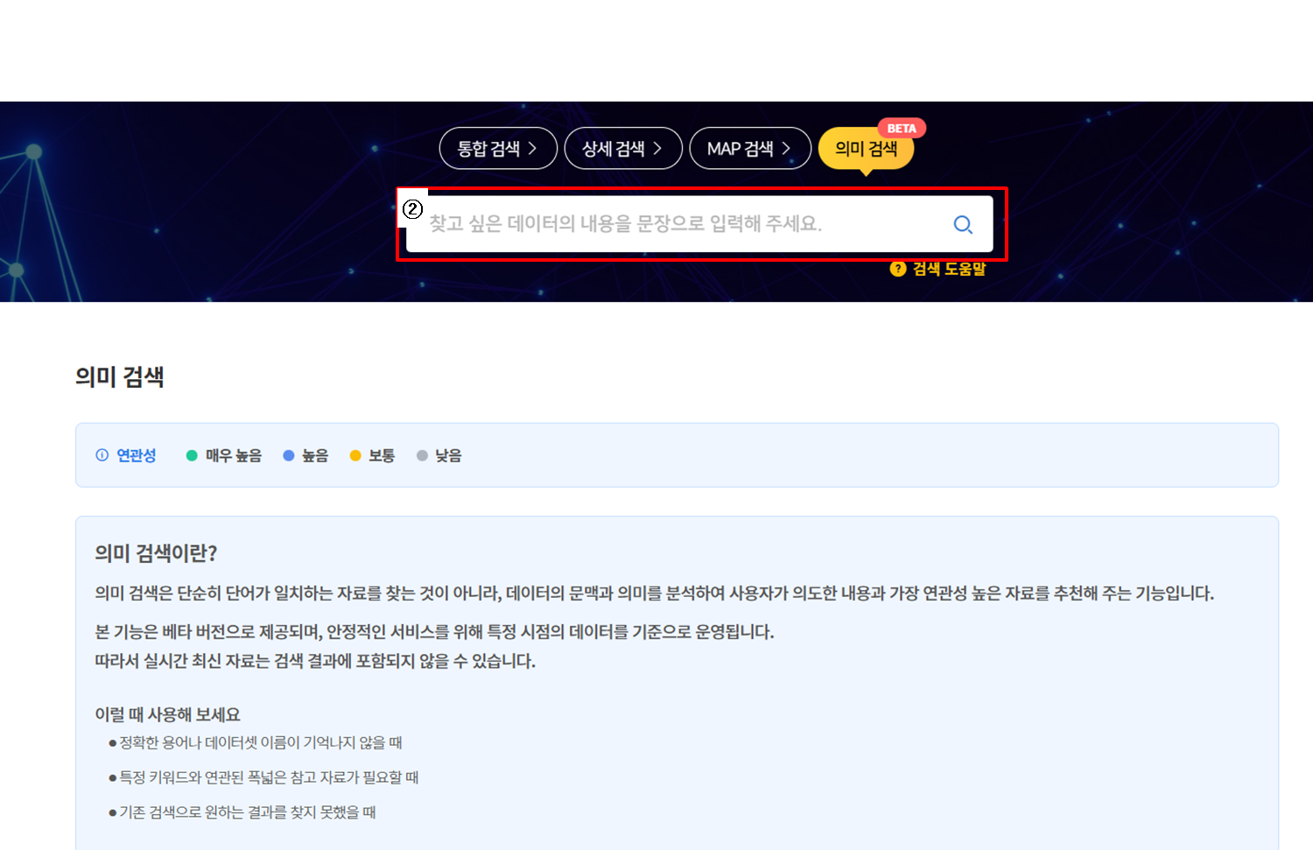
Task: Click the question mark icon beside 검색 도움말
Action: click(897, 269)
